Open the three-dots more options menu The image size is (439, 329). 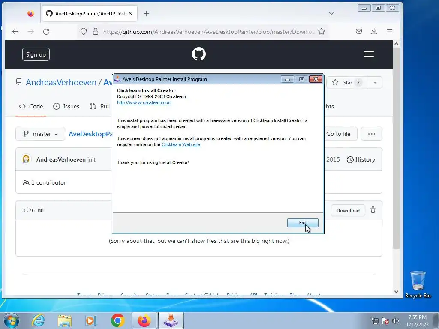pos(372,134)
